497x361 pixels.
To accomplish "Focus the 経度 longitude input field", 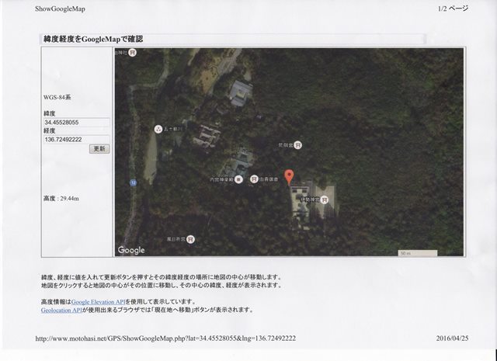I will coord(76,140).
